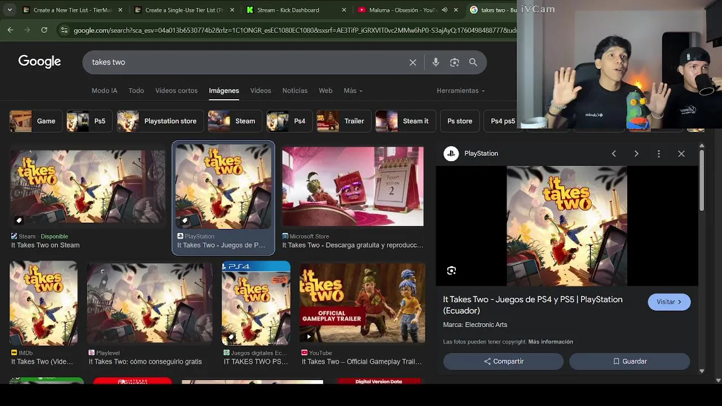Filter by the first Ps5 chip
This screenshot has width=722, height=406.
pyautogui.click(x=89, y=121)
